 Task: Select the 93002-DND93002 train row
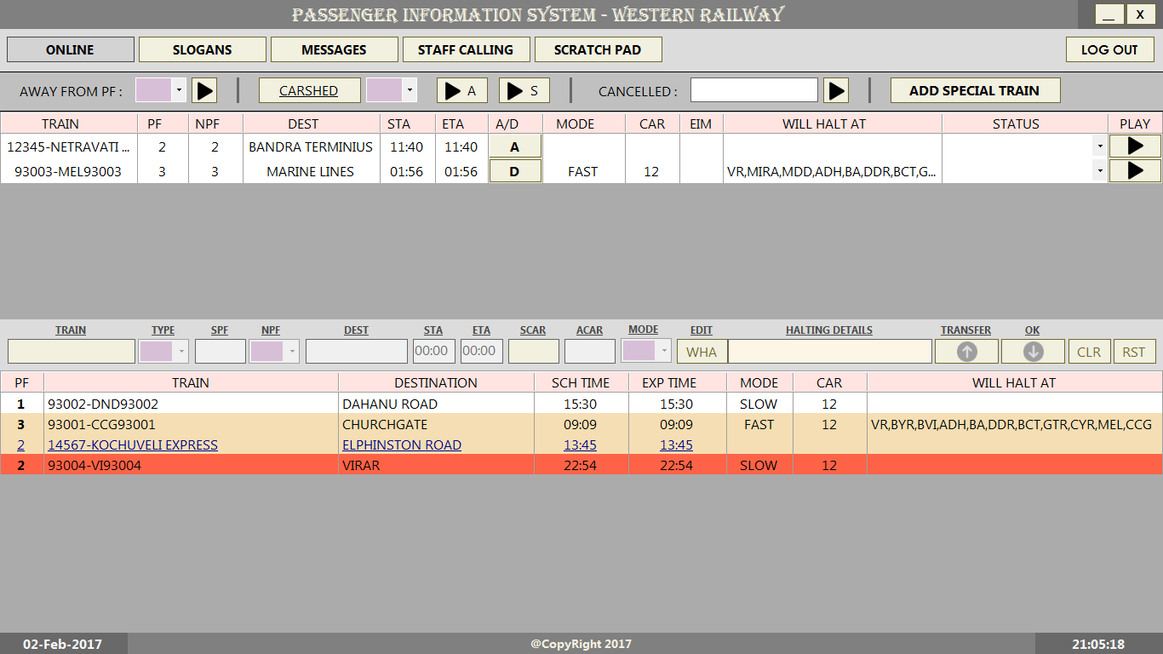click(x=581, y=404)
